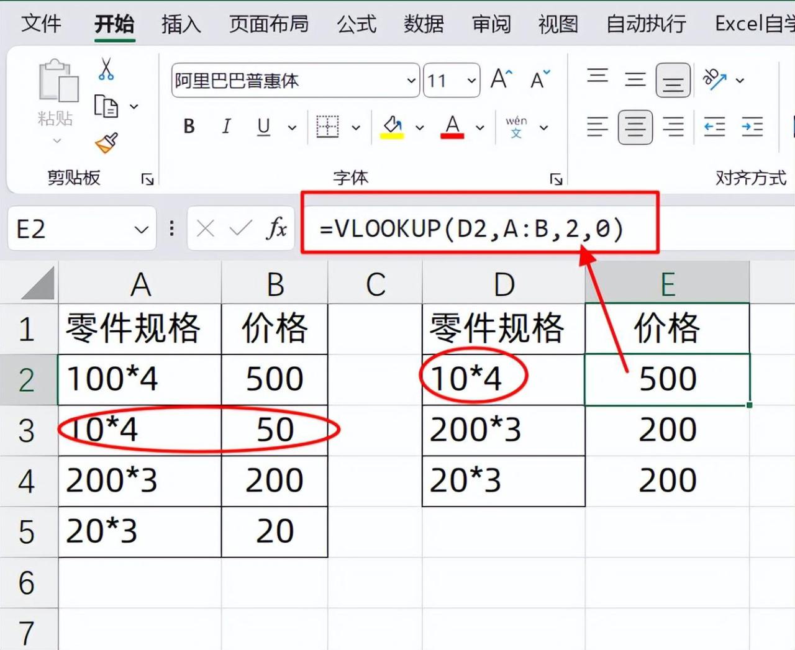Align text left
Screen dimensions: 795x650
[x=597, y=127]
